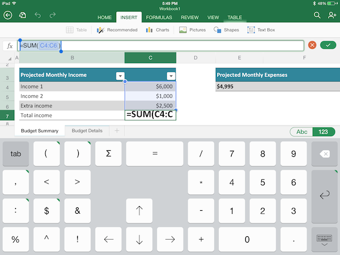Open the VIEW ribbon tab
The width and height of the screenshot is (340, 255).
tap(213, 18)
